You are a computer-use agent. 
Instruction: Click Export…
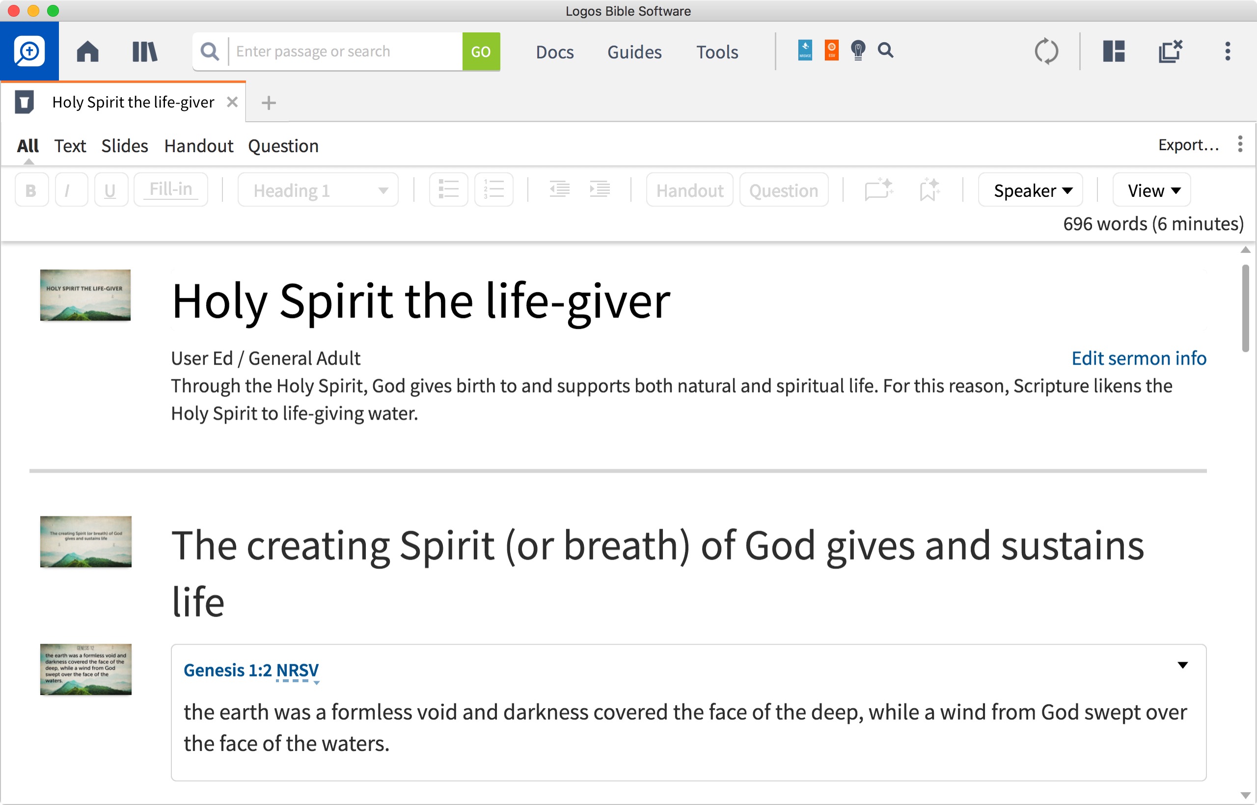tap(1188, 144)
